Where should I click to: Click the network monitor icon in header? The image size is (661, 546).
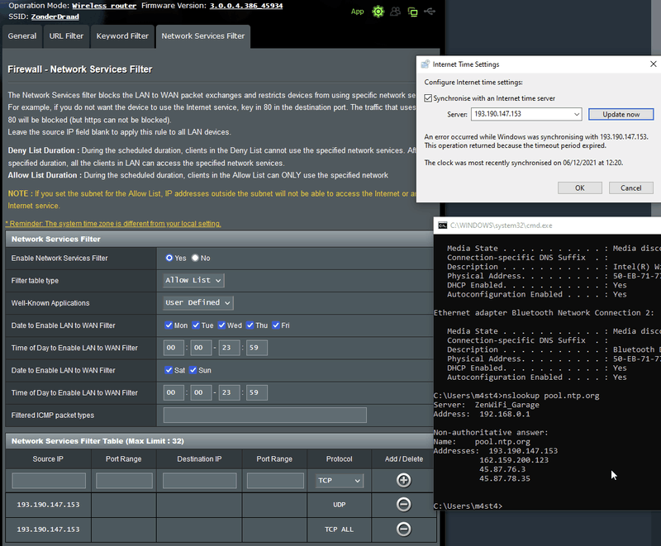point(412,12)
